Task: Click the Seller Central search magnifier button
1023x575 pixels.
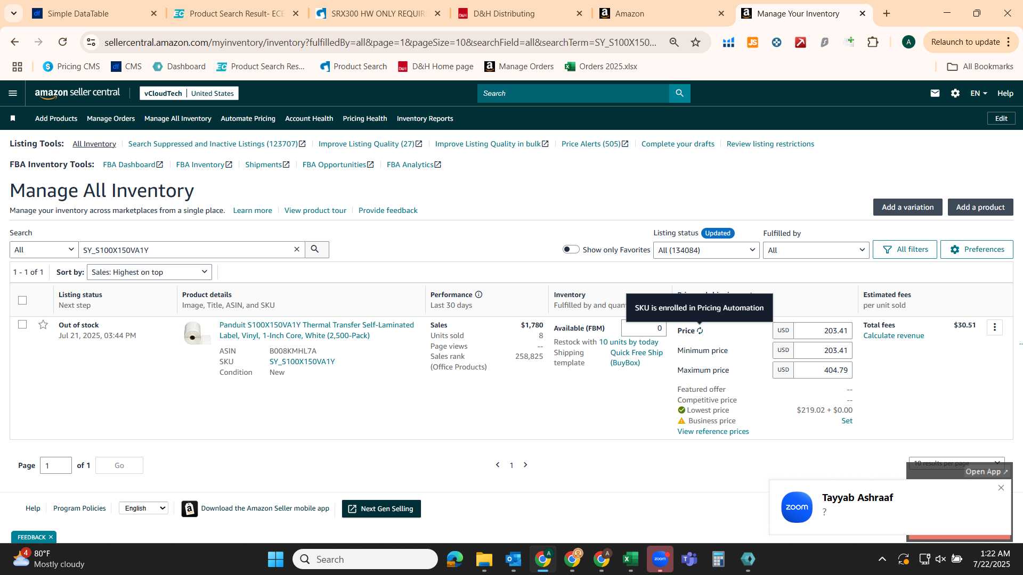Action: (679, 93)
